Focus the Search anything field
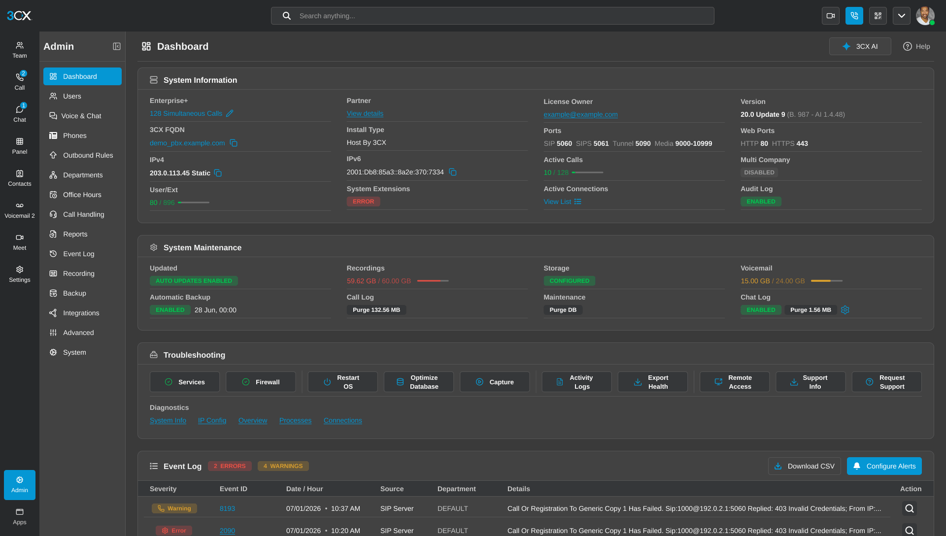 [493, 16]
